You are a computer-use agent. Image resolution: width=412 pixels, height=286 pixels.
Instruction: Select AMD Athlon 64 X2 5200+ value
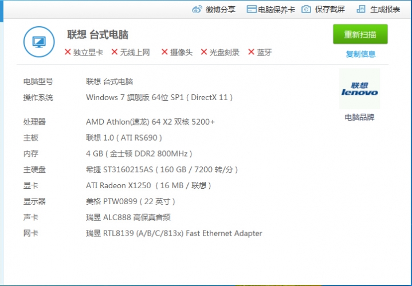(x=150, y=122)
